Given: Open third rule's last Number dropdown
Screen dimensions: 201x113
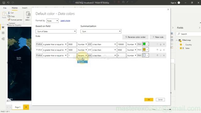Looking at the screenshot, I should pos(132,56).
